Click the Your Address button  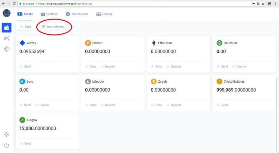coord(53,26)
